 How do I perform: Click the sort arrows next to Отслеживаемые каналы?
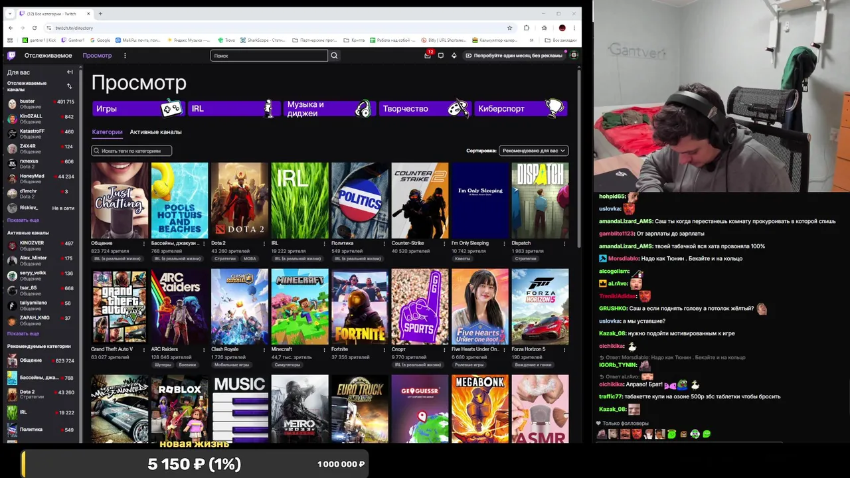click(x=69, y=86)
